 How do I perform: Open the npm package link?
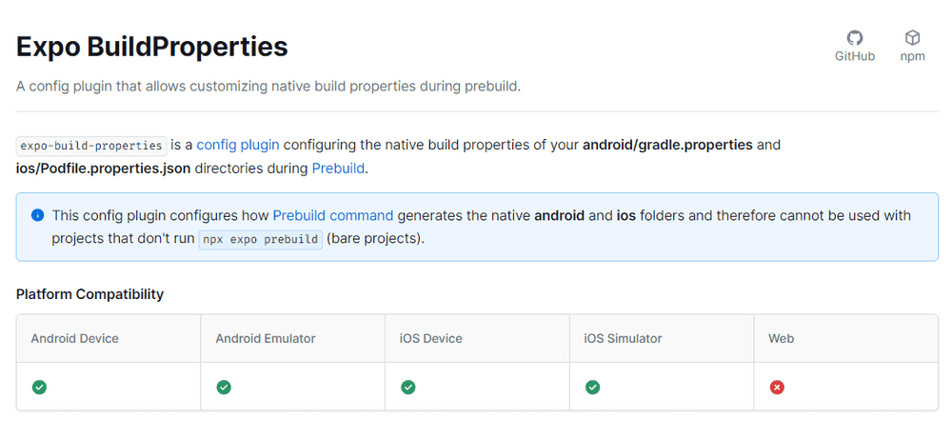(913, 46)
